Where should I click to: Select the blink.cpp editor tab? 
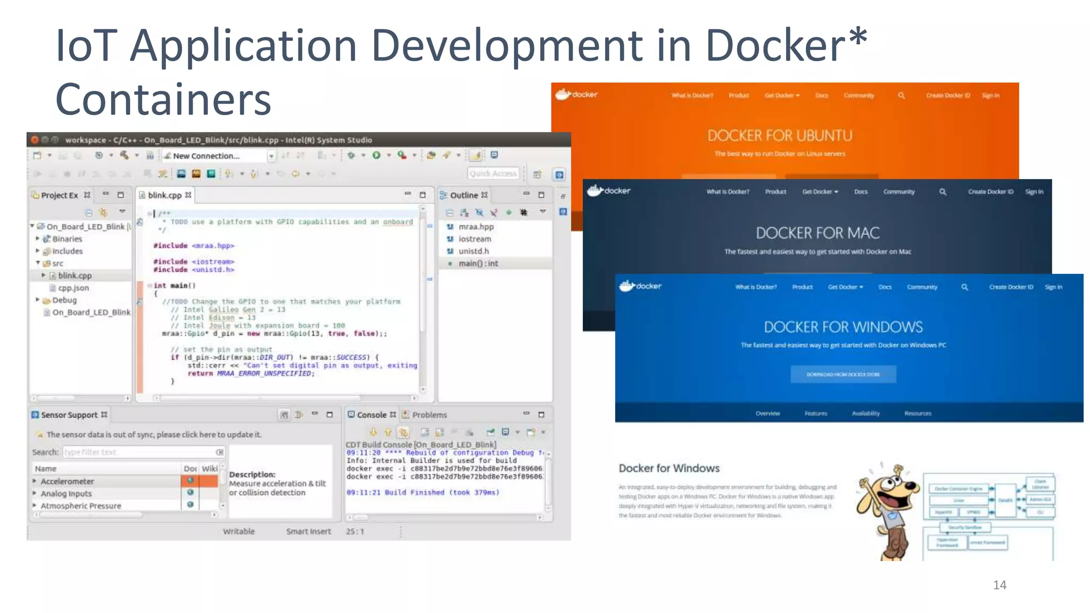164,195
